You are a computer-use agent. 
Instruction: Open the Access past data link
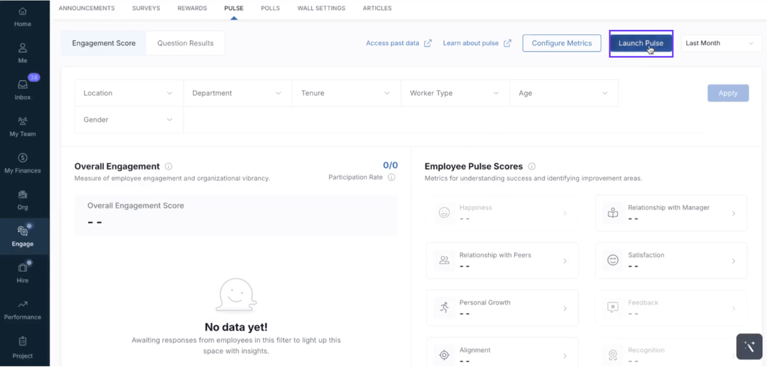(x=398, y=43)
